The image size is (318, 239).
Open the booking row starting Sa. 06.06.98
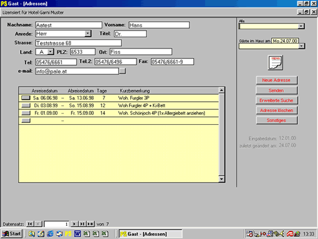pyautogui.click(x=26, y=98)
